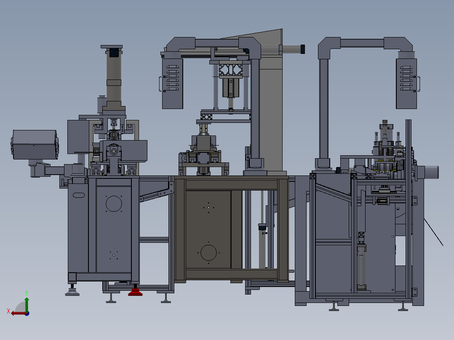Viewport: 454px width, 340px height.
Task: Select the gray control box at far left
Action: 35,144
